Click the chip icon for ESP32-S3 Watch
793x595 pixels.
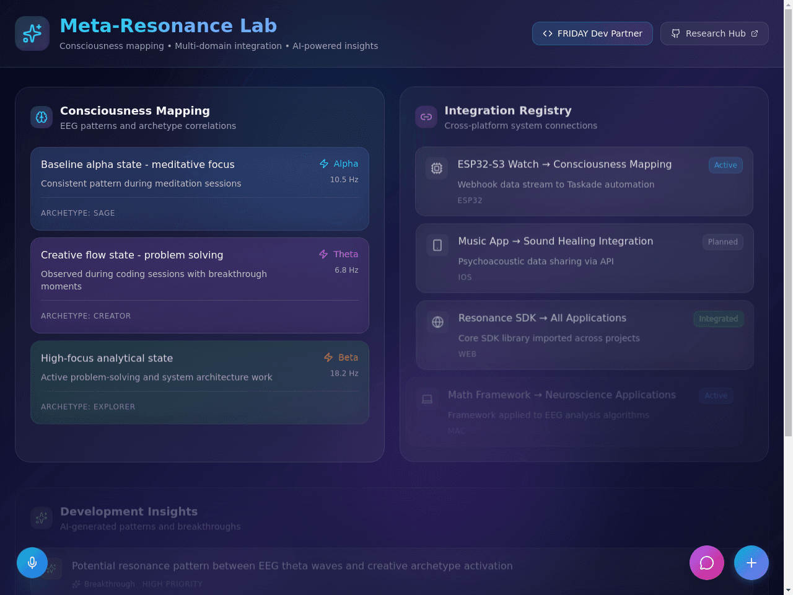pyautogui.click(x=437, y=168)
